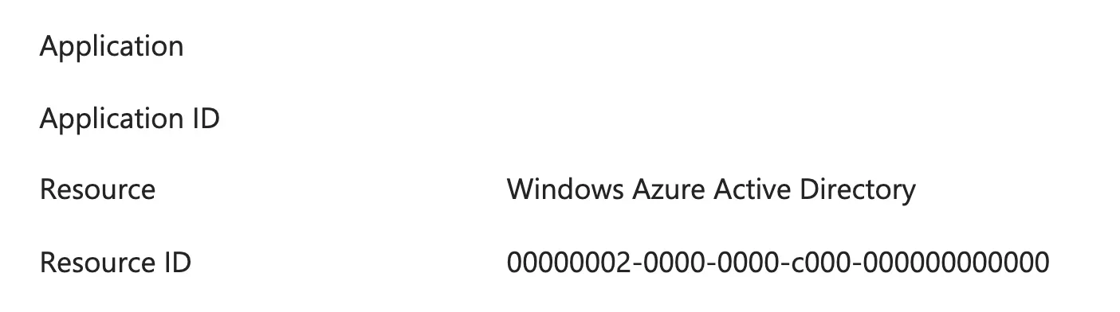Click the word Application in Application ID label
Image resolution: width=1120 pixels, height=312 pixels.
(112, 119)
